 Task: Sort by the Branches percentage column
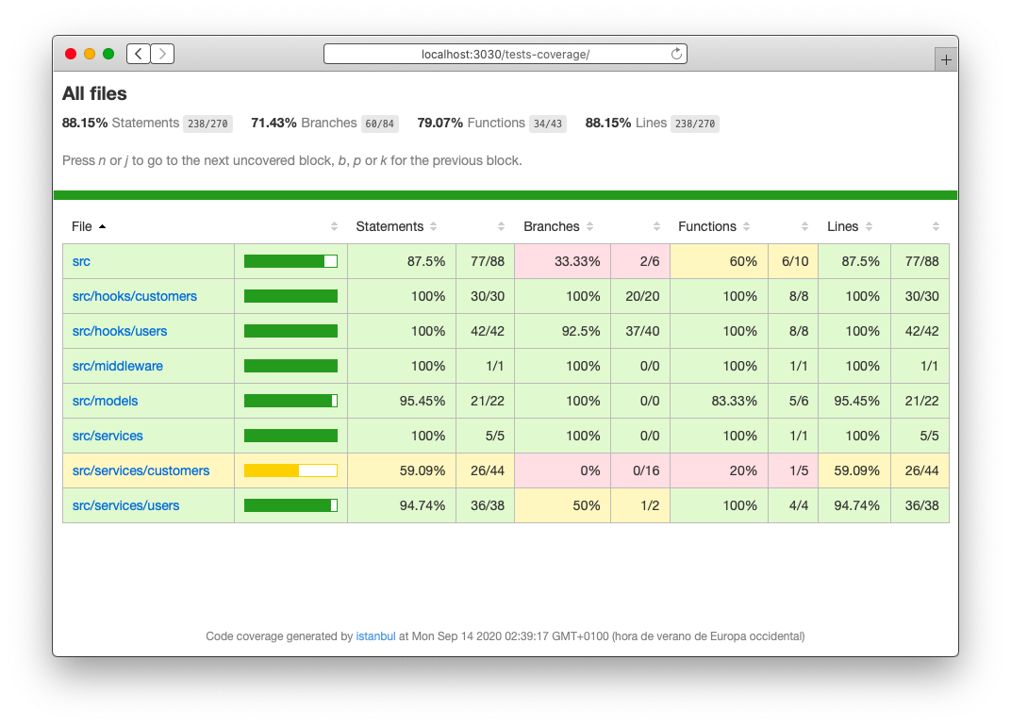point(558,226)
